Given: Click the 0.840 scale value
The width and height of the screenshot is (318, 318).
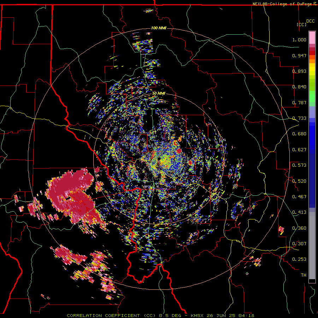Looking at the screenshot, I should 299,87.
